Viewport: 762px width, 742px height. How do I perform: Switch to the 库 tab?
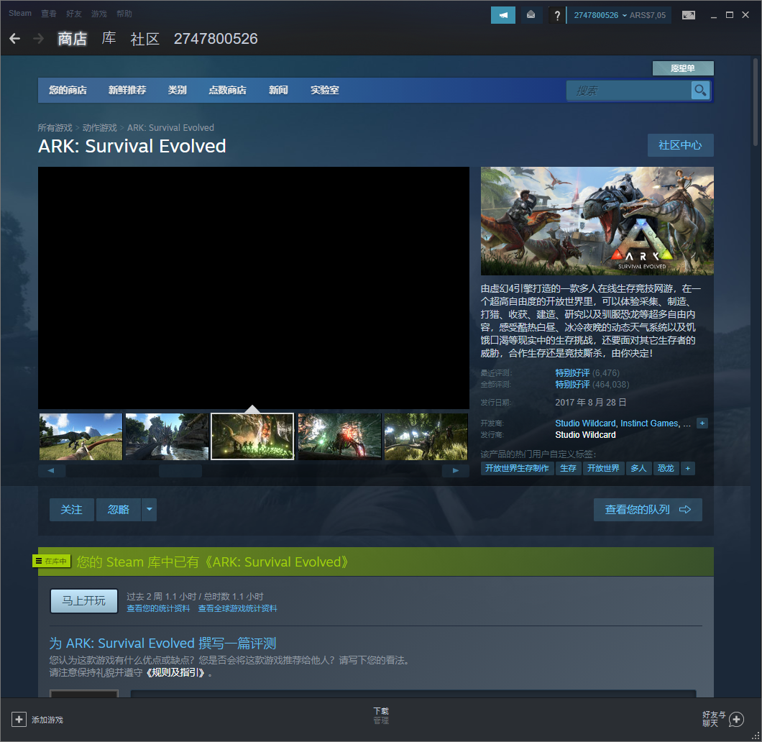point(109,38)
